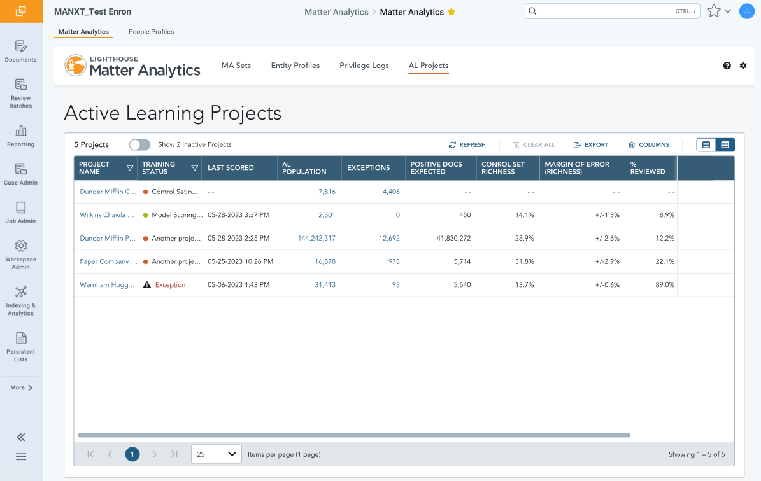The image size is (761, 481).
Task: Filter by Project Name funnel icon
Action: (x=130, y=168)
